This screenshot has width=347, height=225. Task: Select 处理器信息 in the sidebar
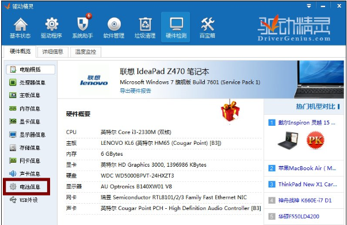point(28,82)
